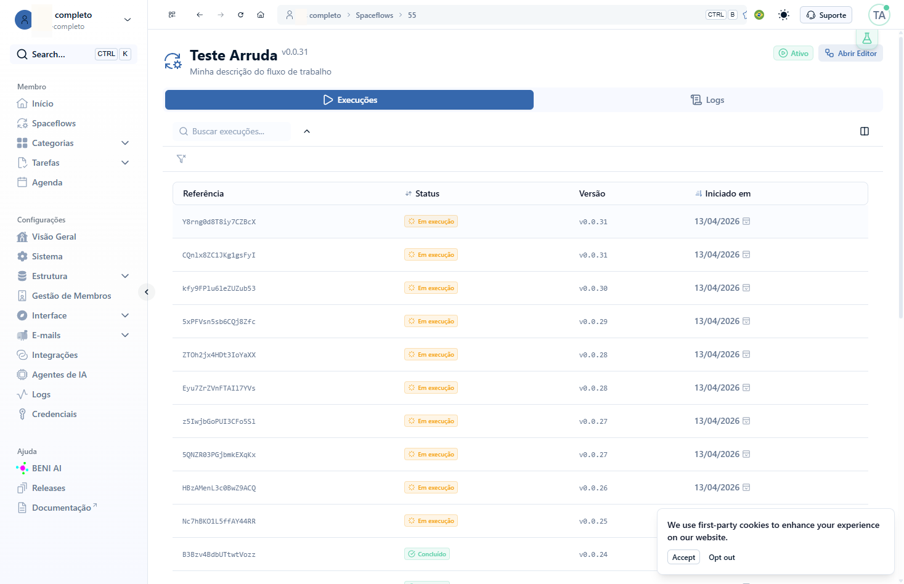Reload the page with refresh icon
This screenshot has height=584, width=904.
coord(241,15)
